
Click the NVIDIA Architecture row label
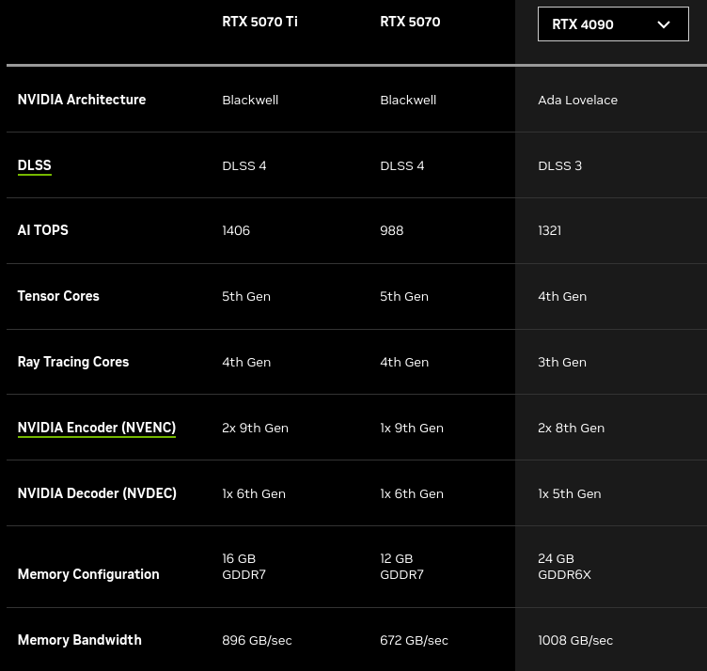click(x=82, y=100)
